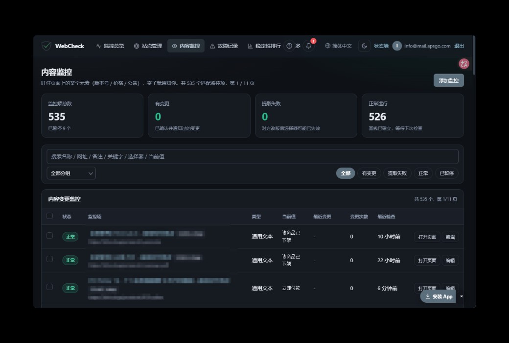Viewport: 509px width, 343px height.
Task: Select the 内容监控 content monitoring tab
Action: [186, 46]
